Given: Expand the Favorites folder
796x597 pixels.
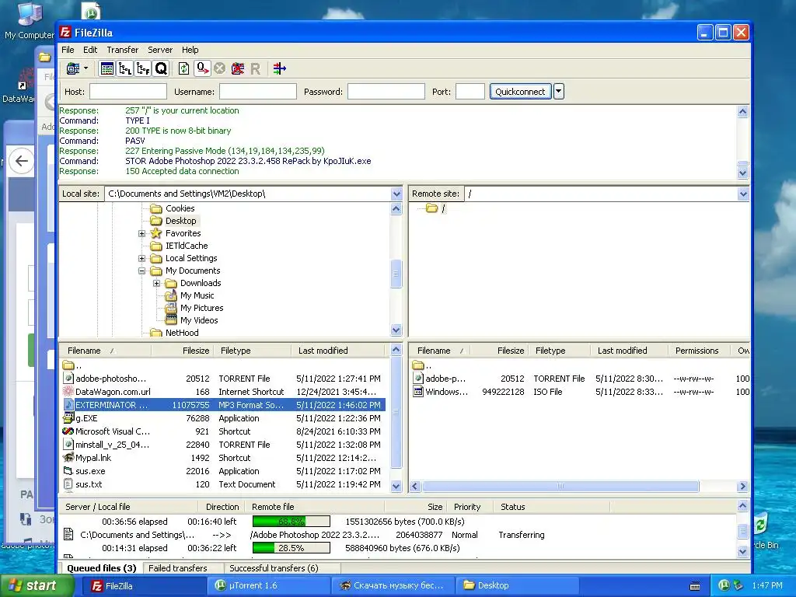Looking at the screenshot, I should tap(141, 233).
